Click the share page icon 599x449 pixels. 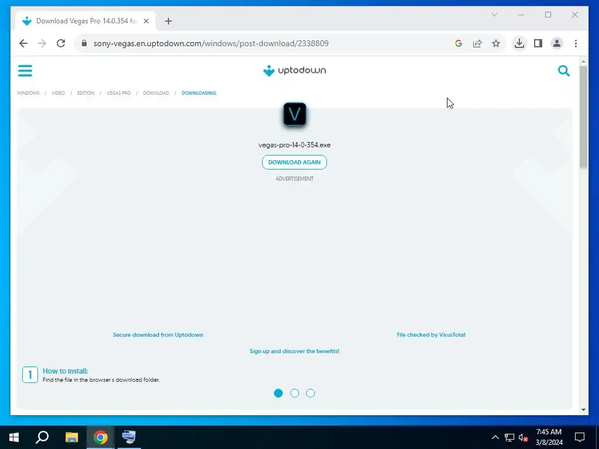tap(477, 43)
